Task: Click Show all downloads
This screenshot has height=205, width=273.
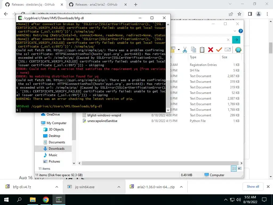Action: point(253,187)
